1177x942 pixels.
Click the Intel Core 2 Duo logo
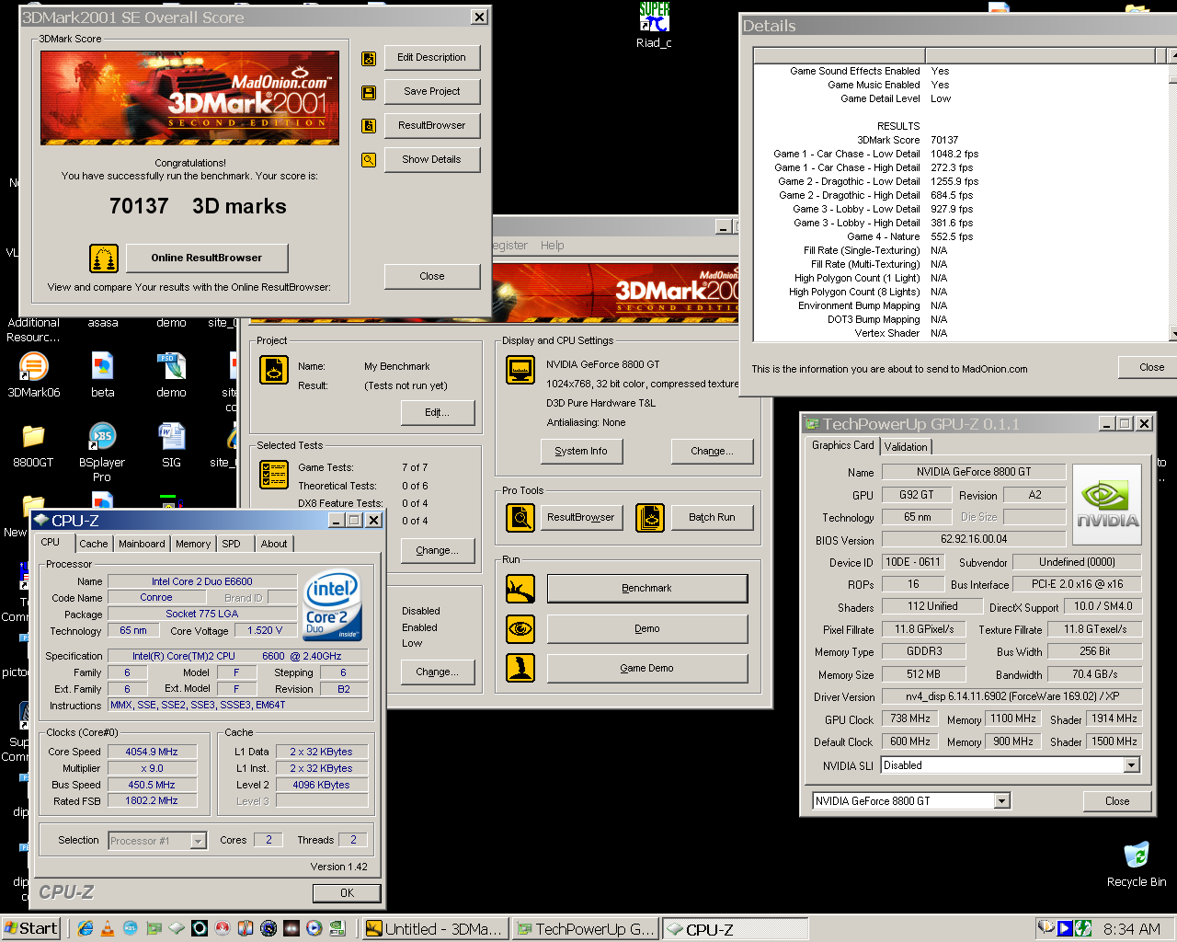point(332,605)
